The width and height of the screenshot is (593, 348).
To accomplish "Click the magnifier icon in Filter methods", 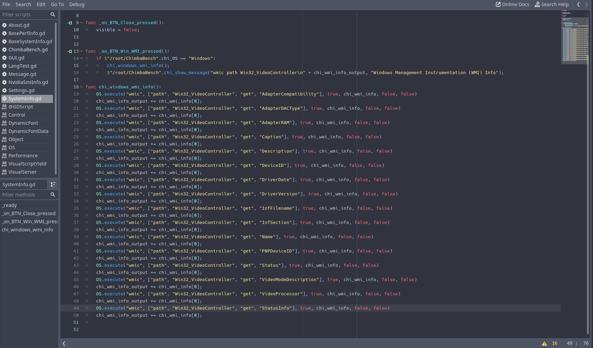I will (x=53, y=195).
